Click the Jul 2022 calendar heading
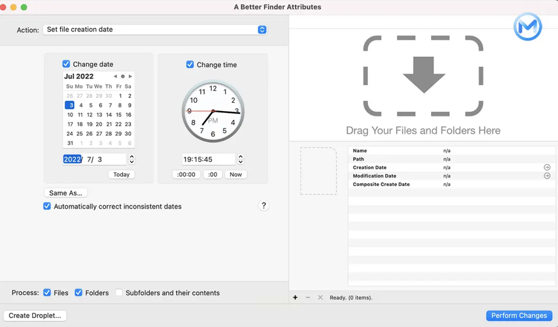This screenshot has width=558, height=327. (79, 76)
